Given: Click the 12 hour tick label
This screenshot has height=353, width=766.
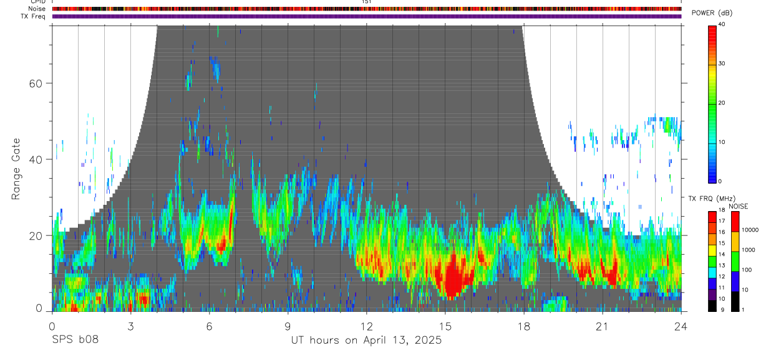Looking at the screenshot, I should tap(366, 326).
